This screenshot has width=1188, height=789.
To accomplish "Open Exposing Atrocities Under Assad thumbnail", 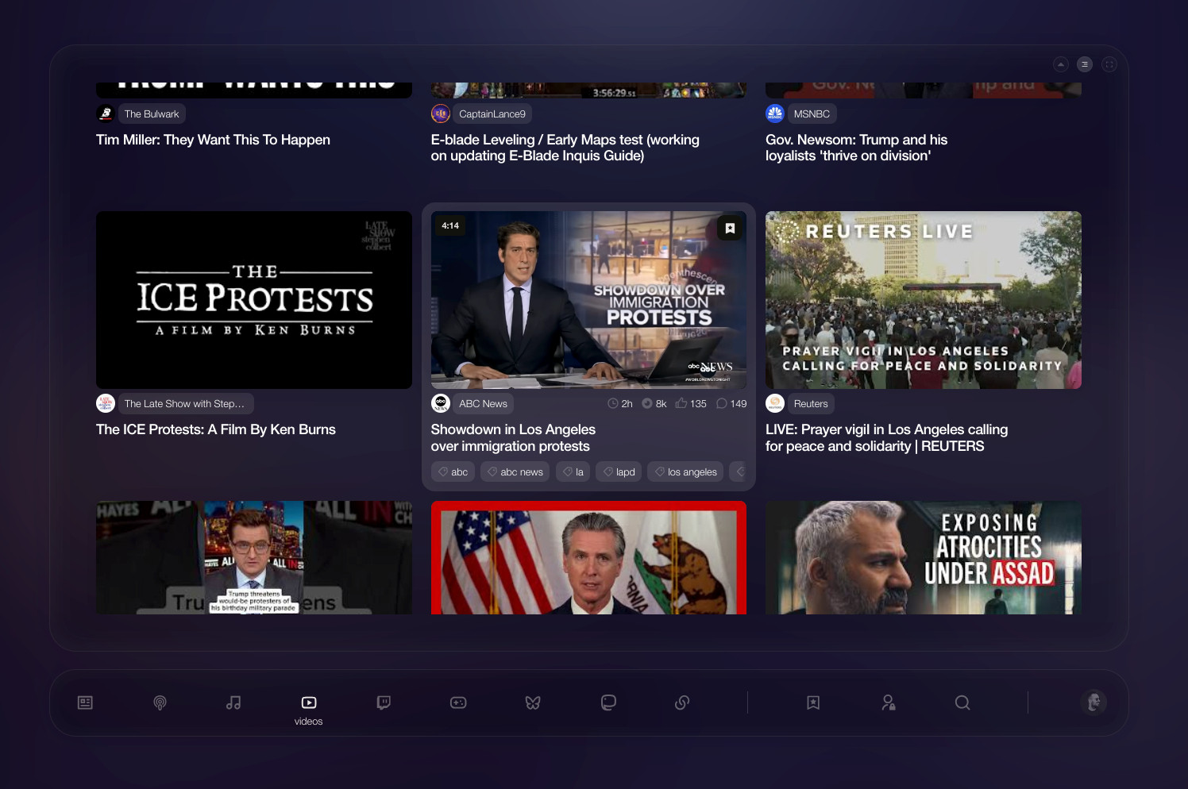I will pos(924,557).
